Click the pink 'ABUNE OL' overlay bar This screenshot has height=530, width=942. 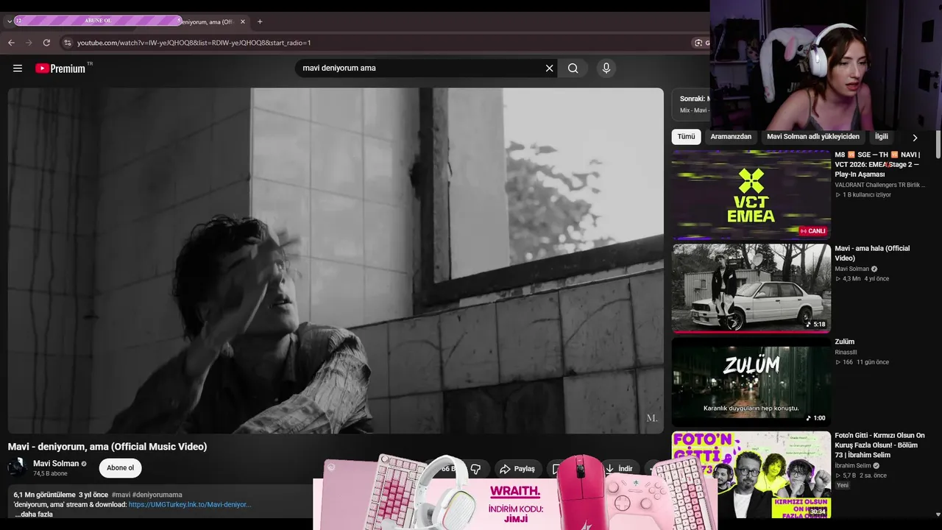(x=98, y=21)
